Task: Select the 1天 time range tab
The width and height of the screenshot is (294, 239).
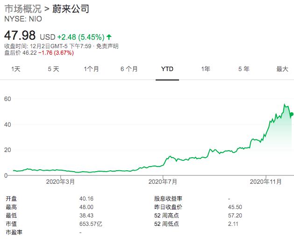Action: point(15,69)
